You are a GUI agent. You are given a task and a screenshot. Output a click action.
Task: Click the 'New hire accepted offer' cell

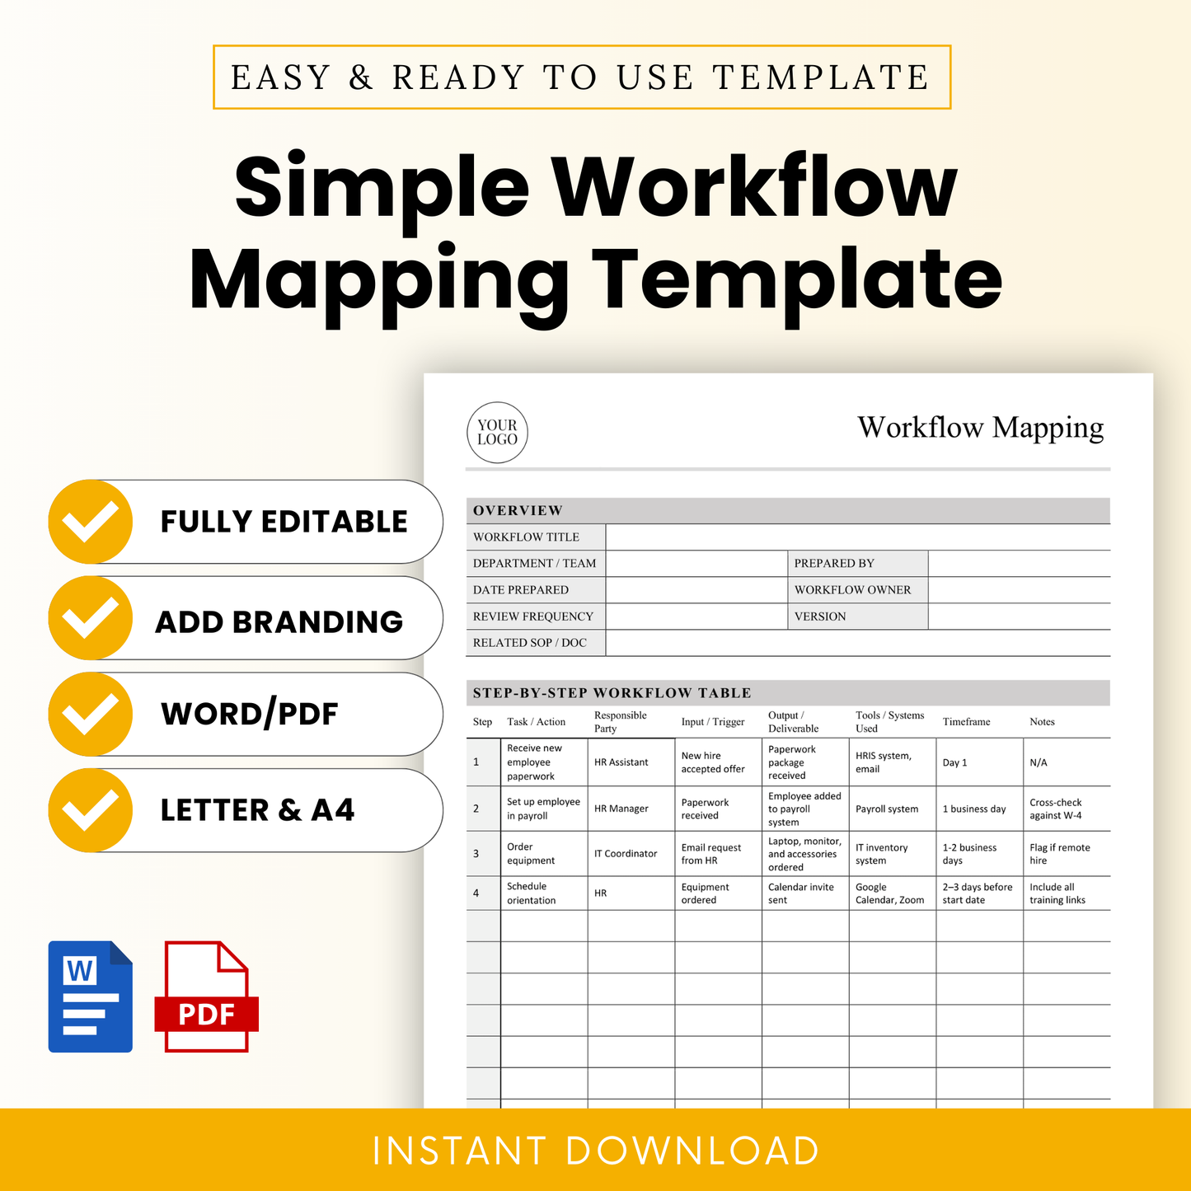coord(718,762)
